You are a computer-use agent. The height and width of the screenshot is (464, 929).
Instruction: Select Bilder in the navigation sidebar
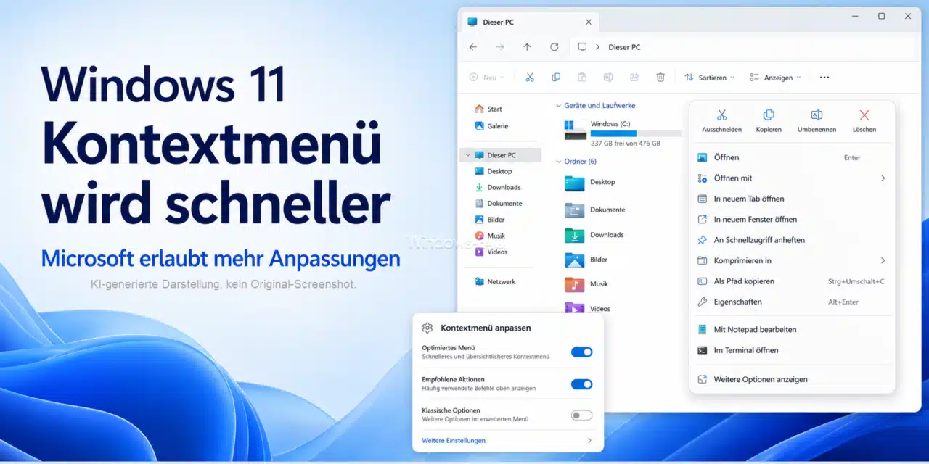(x=490, y=219)
